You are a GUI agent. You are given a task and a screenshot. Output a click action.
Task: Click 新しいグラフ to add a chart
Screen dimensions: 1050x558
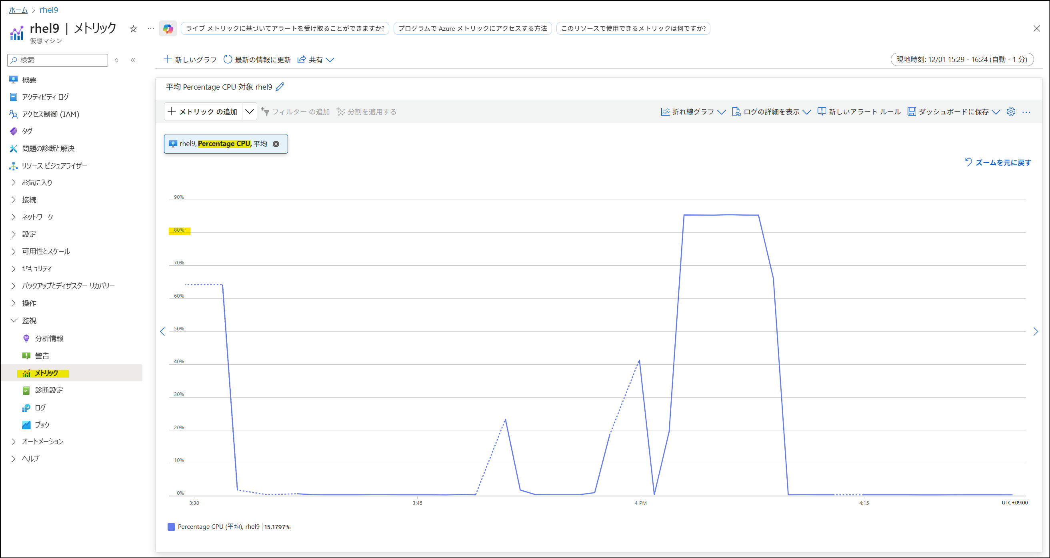point(190,60)
